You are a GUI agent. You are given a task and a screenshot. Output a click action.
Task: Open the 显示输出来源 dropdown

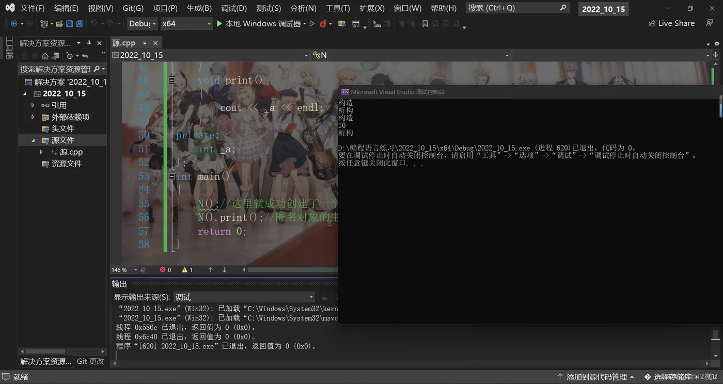[244, 297]
